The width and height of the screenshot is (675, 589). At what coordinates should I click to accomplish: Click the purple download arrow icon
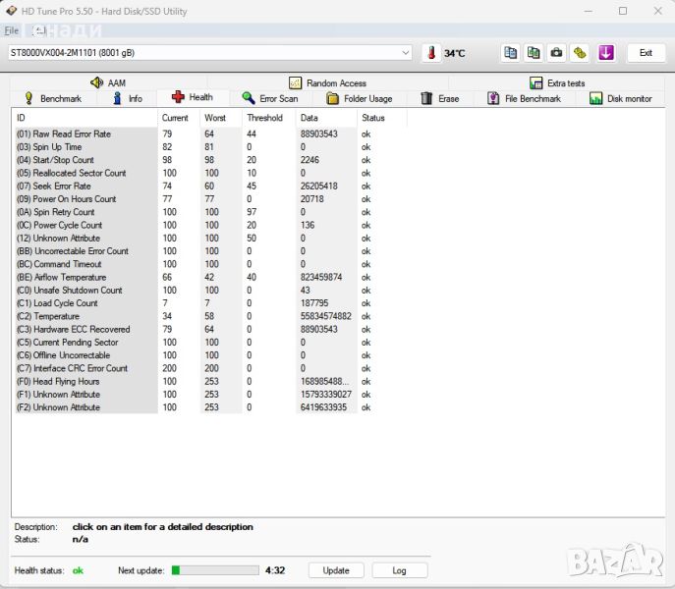(606, 53)
